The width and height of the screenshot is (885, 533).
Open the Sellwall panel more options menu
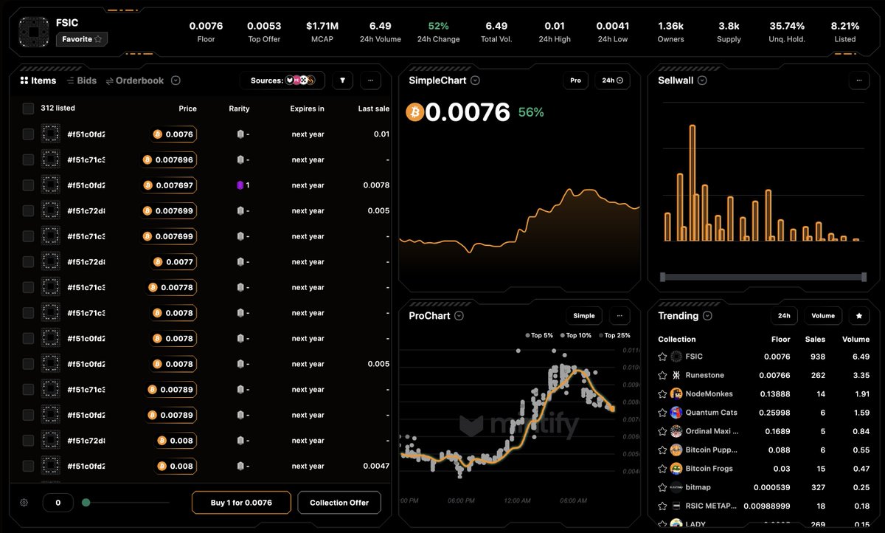coord(859,80)
